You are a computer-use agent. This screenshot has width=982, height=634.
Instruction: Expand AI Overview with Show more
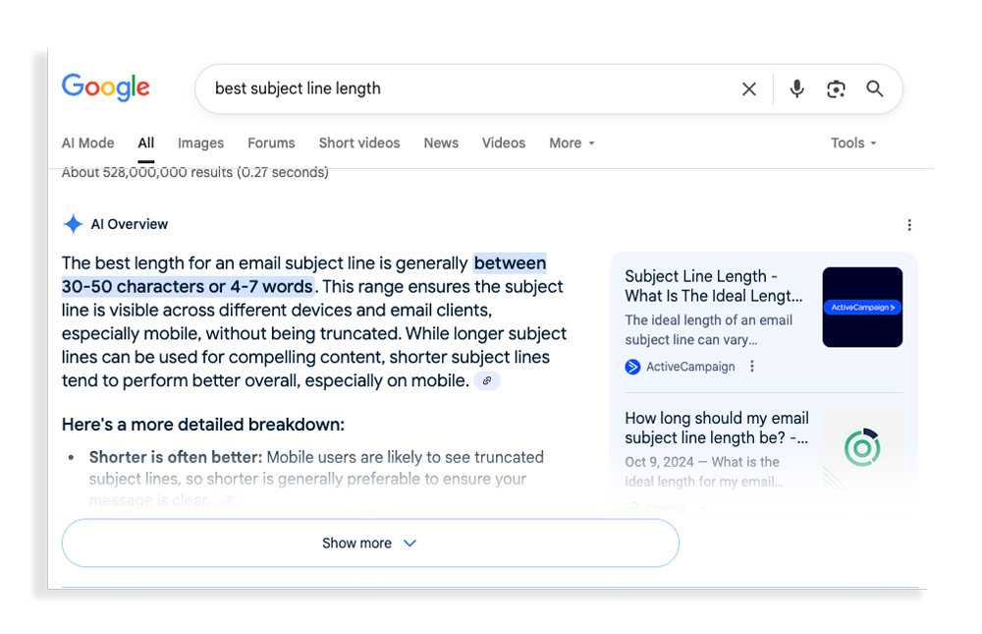[x=370, y=544]
